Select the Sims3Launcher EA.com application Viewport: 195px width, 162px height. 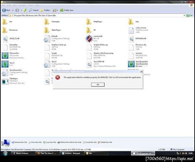coord(138,64)
